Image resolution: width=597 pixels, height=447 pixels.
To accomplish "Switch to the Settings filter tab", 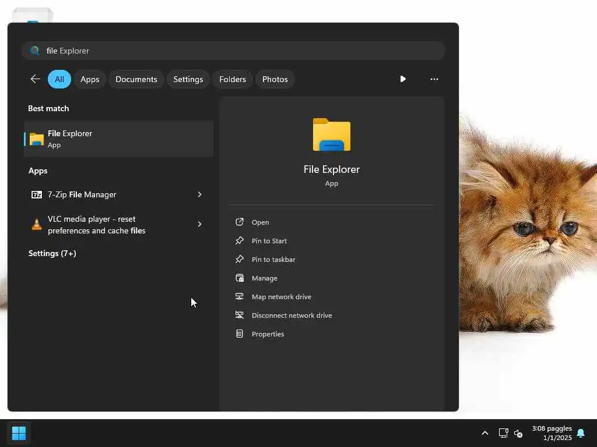I will (x=188, y=79).
